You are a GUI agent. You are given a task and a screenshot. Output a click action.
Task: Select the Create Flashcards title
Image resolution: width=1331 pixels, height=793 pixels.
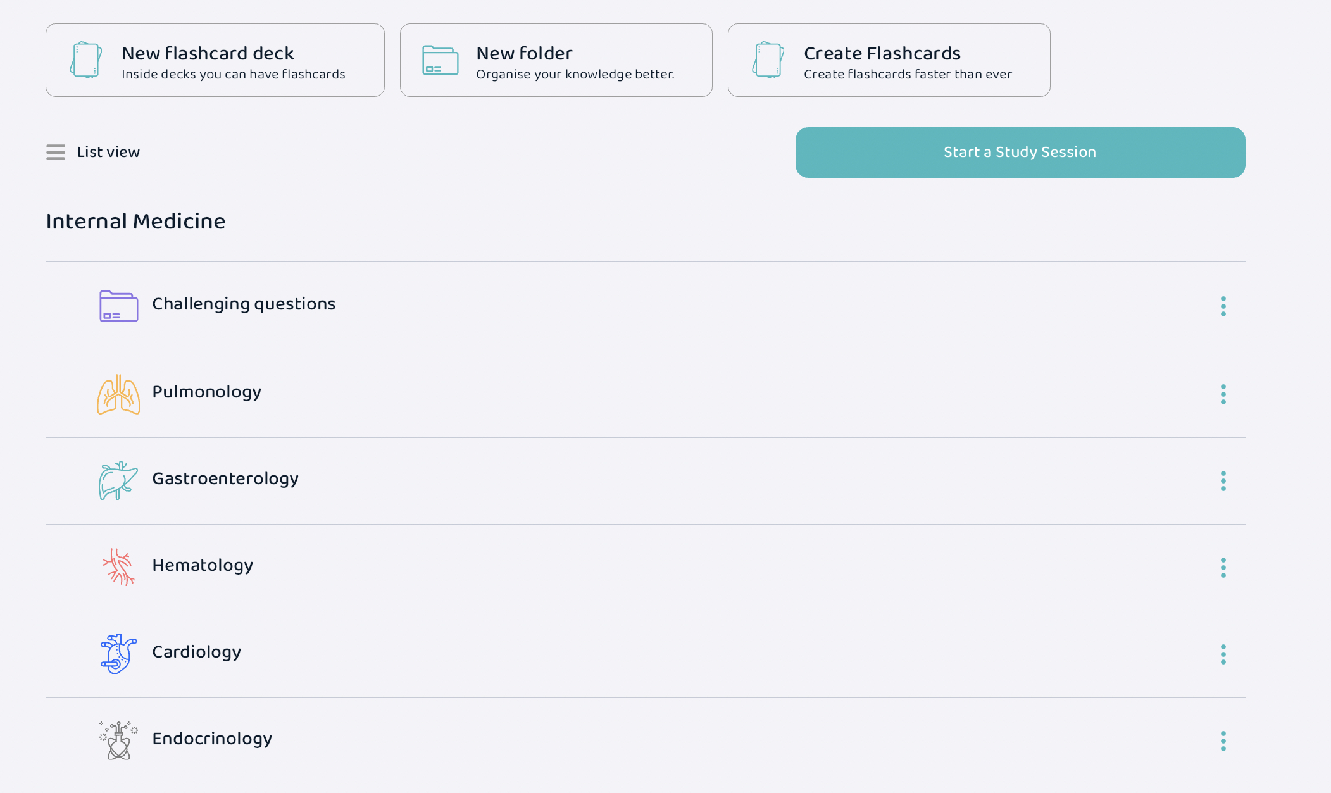(882, 53)
